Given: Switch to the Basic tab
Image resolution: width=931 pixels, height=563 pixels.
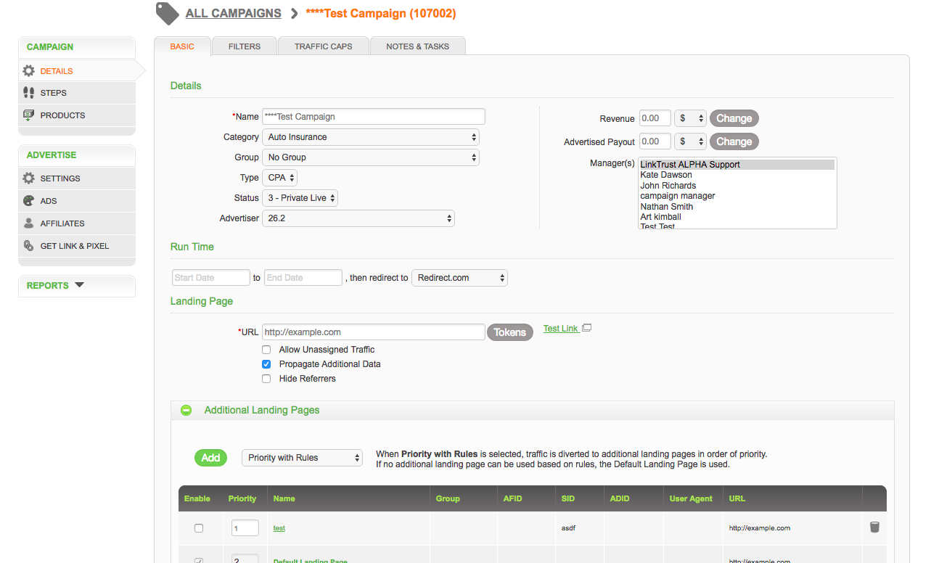Looking at the screenshot, I should coord(182,46).
